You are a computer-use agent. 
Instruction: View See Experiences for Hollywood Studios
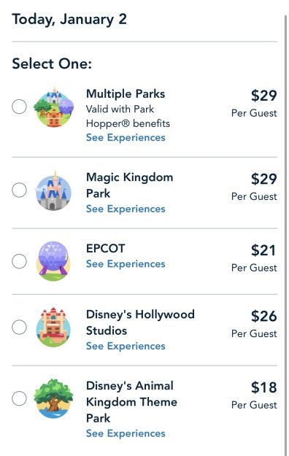(x=126, y=346)
